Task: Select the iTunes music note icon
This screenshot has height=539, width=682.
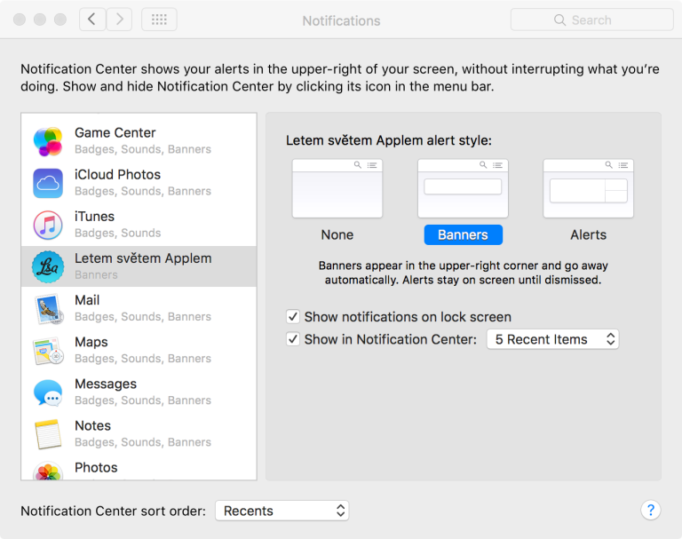Action: tap(48, 225)
